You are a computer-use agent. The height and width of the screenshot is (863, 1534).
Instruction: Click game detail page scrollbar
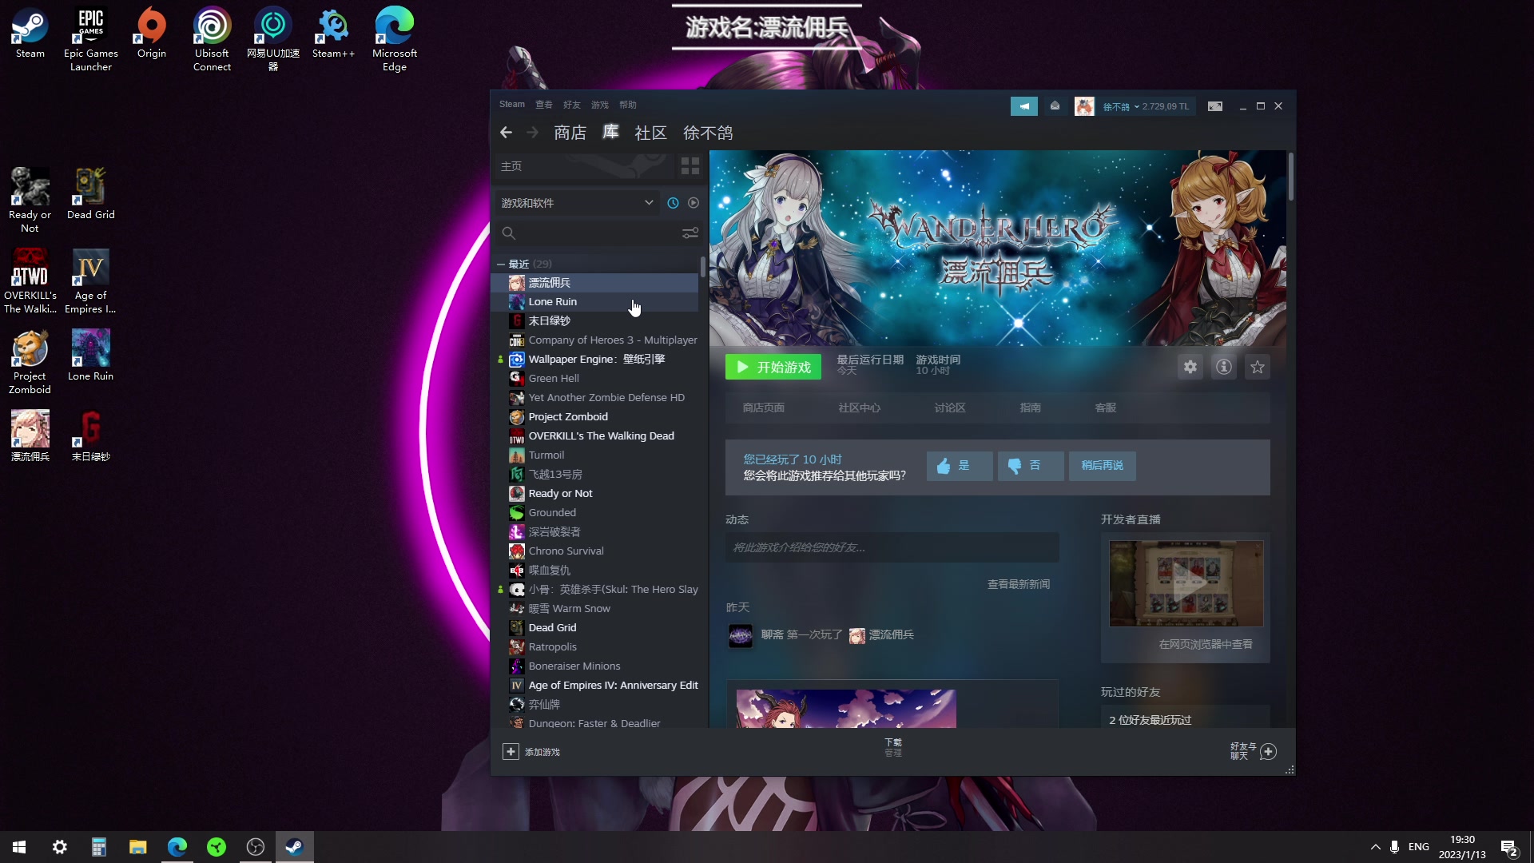(1291, 176)
